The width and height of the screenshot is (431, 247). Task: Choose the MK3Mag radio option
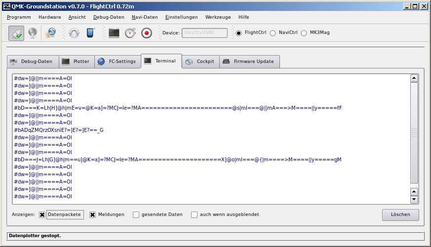click(x=304, y=33)
